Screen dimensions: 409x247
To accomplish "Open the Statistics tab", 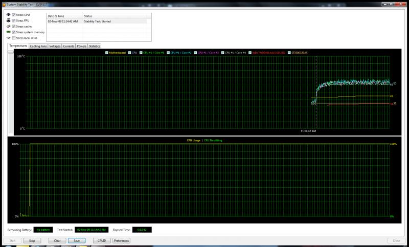I will point(95,46).
